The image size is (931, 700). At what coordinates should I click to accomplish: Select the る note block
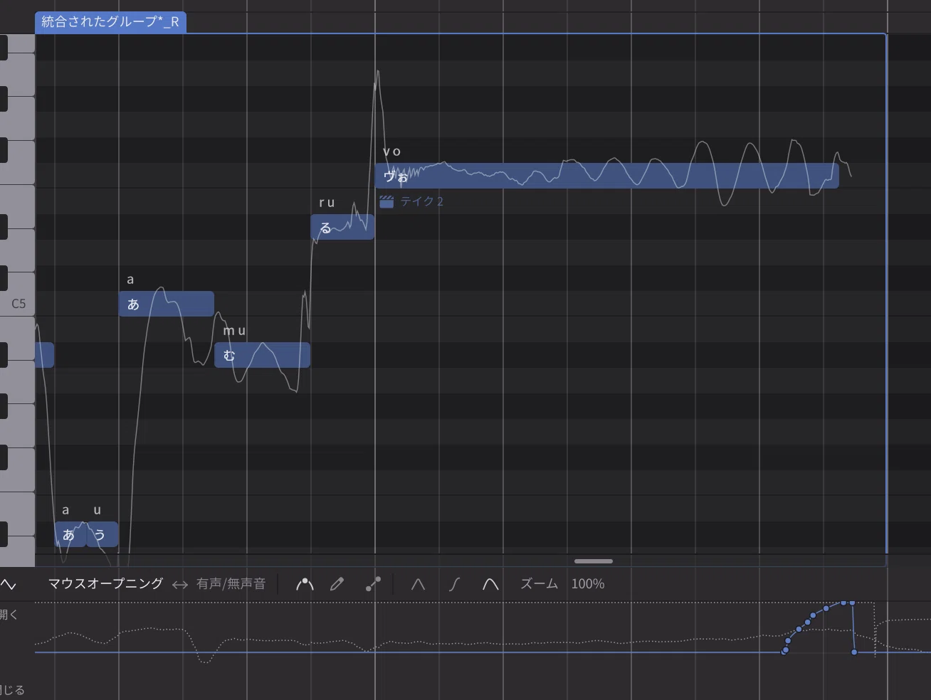tap(342, 228)
